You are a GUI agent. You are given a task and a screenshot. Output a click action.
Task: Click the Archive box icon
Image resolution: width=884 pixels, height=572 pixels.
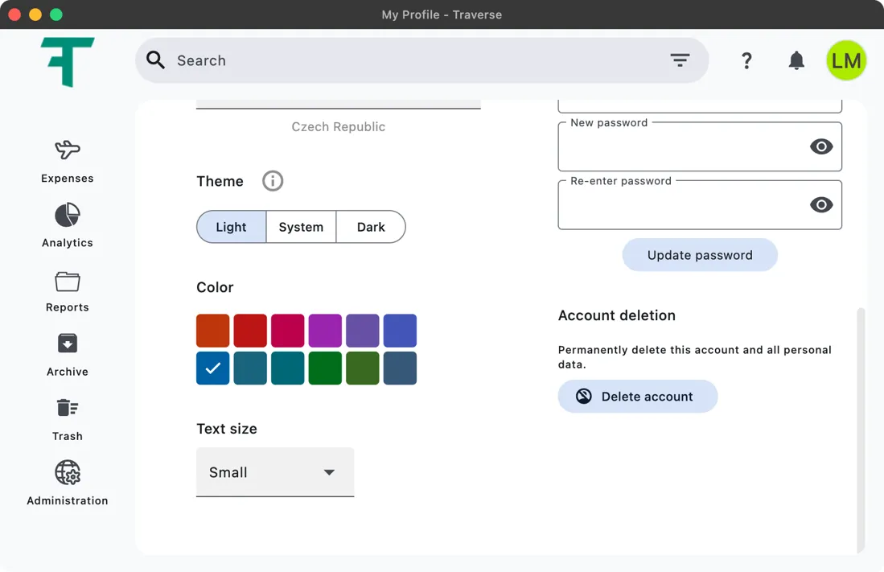tap(67, 343)
